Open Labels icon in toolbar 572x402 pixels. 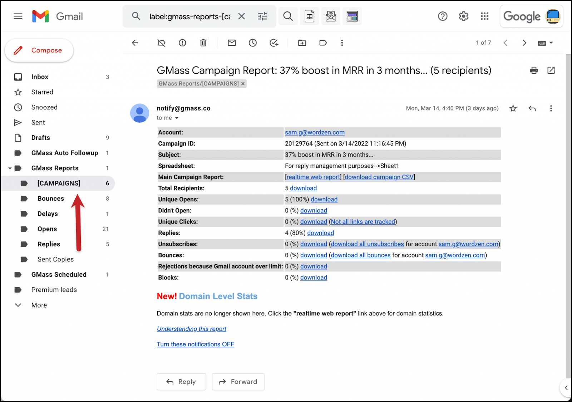tap(323, 43)
